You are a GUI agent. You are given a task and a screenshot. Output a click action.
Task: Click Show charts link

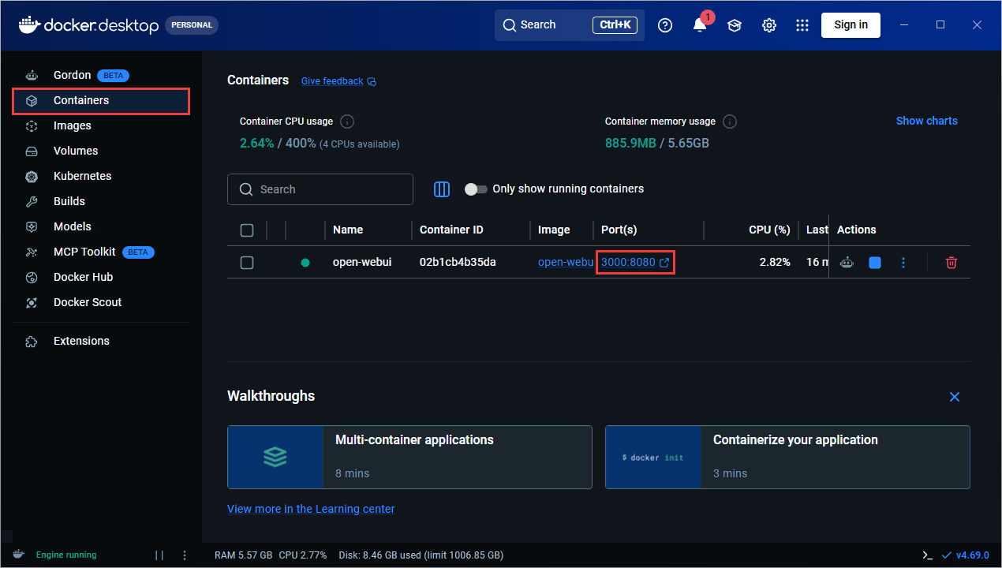click(x=926, y=121)
